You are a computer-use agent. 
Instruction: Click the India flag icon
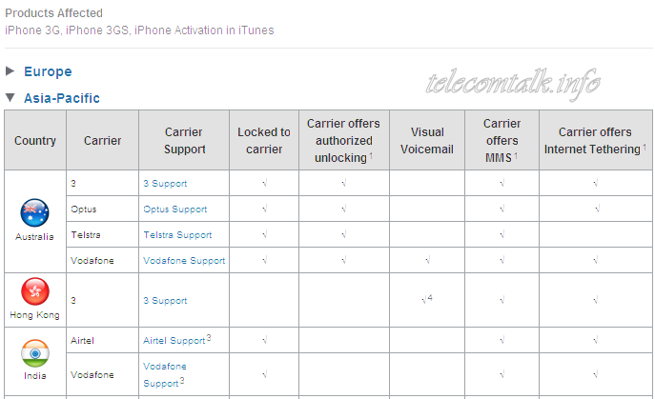point(35,353)
